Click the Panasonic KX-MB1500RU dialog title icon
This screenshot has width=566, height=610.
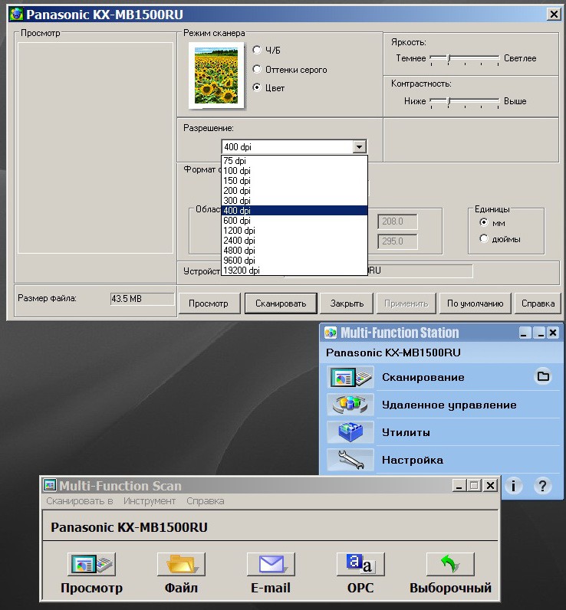(16, 15)
